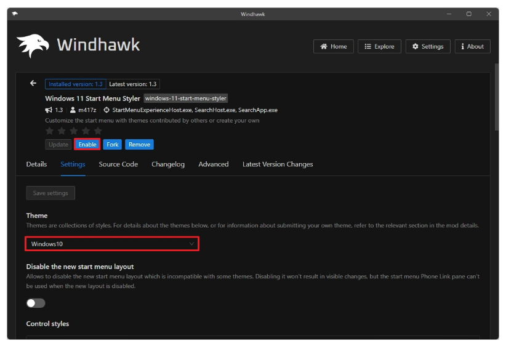Click the m417z author icon
506x346 pixels.
tap(74, 110)
